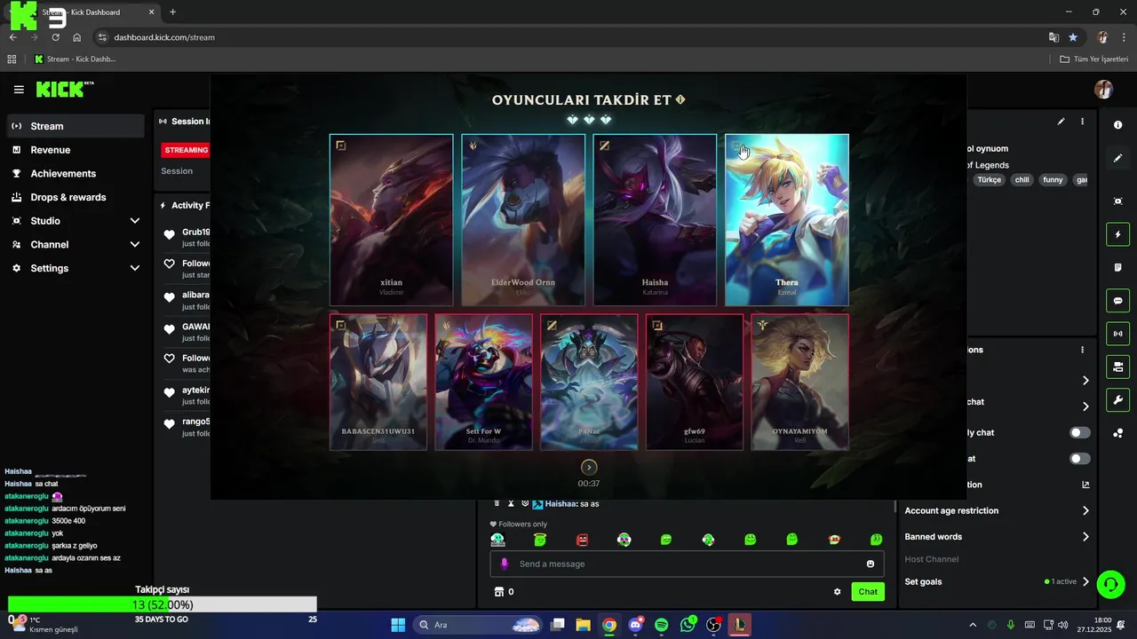Select the red angry face emote
This screenshot has width=1137, height=639.
click(x=582, y=539)
